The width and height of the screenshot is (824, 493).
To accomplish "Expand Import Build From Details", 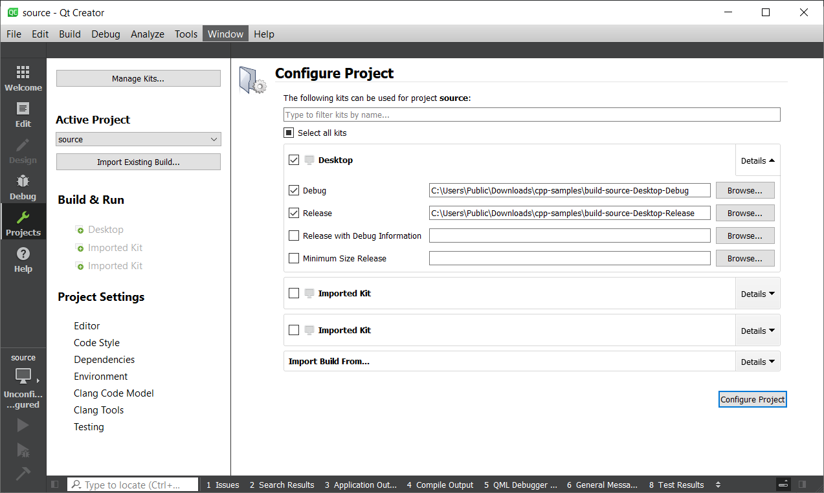I will pyautogui.click(x=757, y=362).
